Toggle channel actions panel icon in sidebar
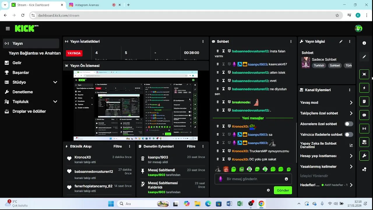Viewport: 373px width, 210px height. click(364, 142)
